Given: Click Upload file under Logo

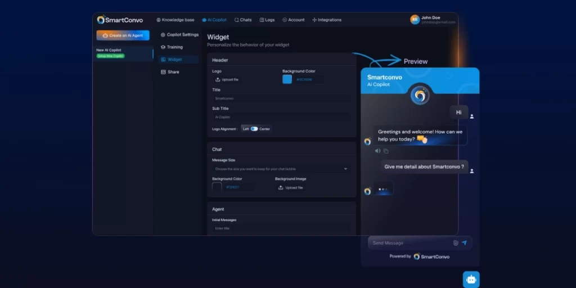Looking at the screenshot, I should pos(227,79).
